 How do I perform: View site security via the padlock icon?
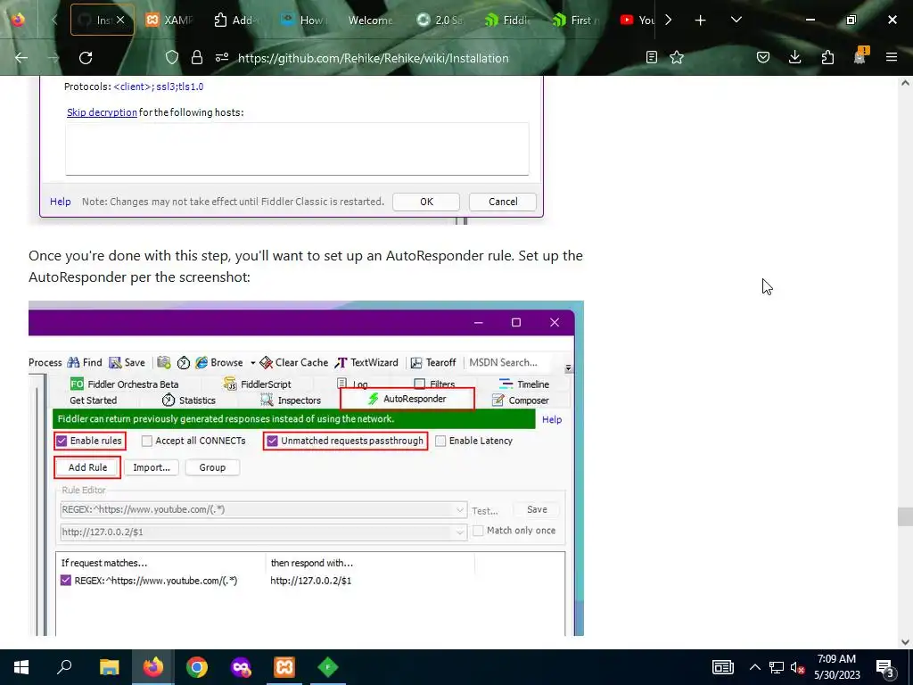coord(197,57)
